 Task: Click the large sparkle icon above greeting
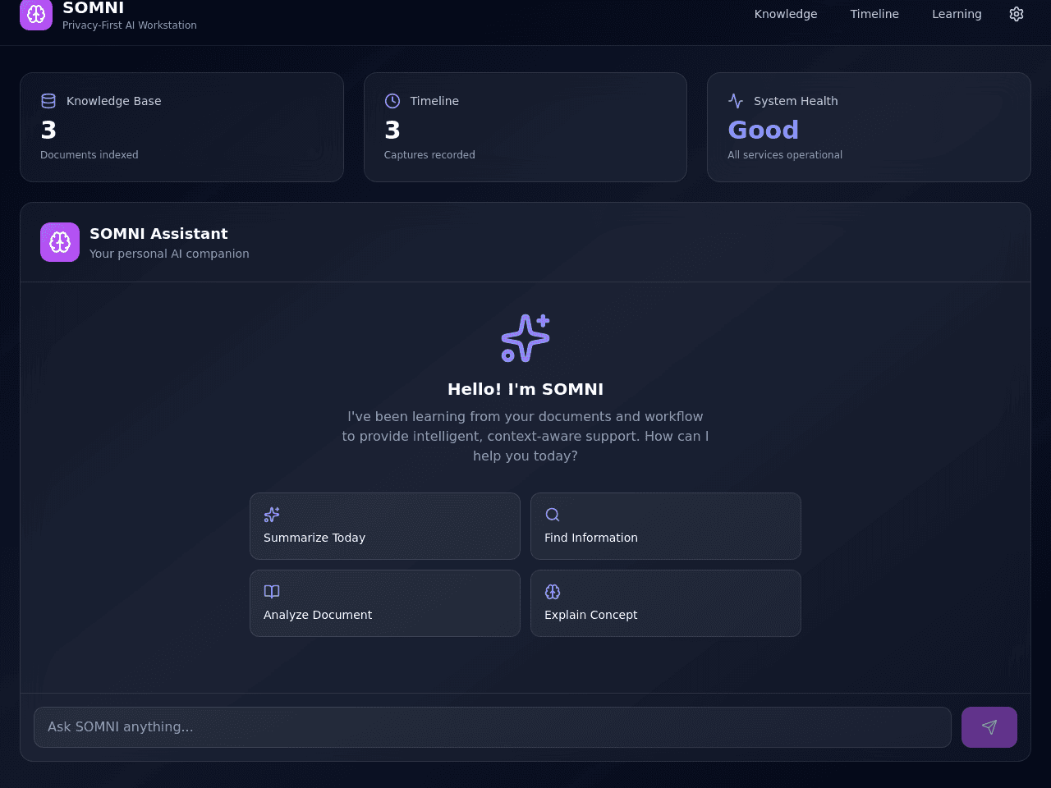point(525,338)
